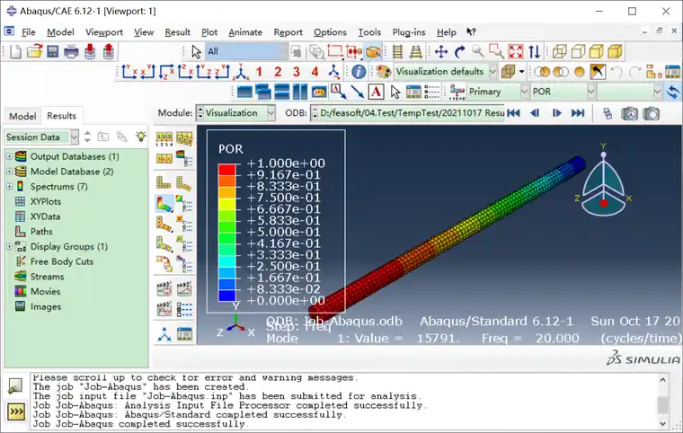
Task: Click the first camera snapshot icon
Action: pyautogui.click(x=629, y=114)
